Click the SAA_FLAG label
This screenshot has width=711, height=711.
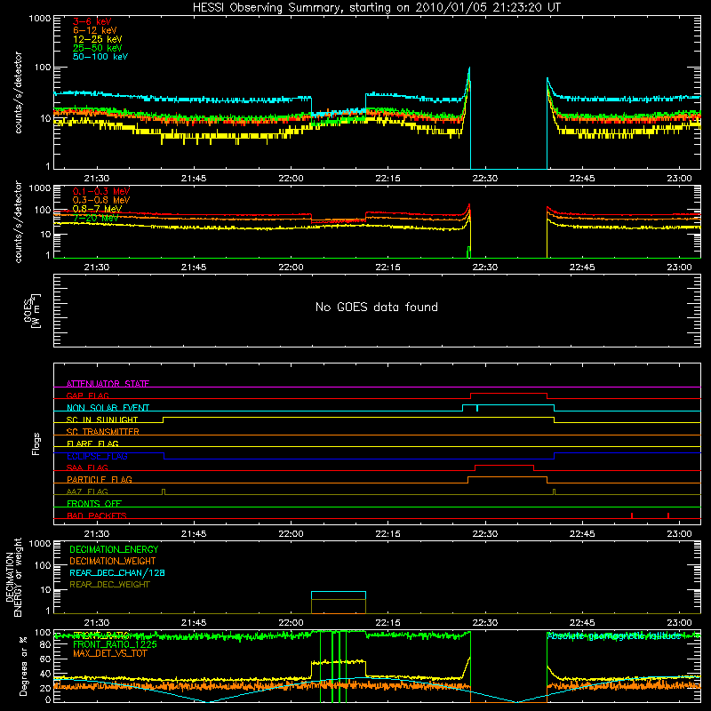[x=87, y=467]
